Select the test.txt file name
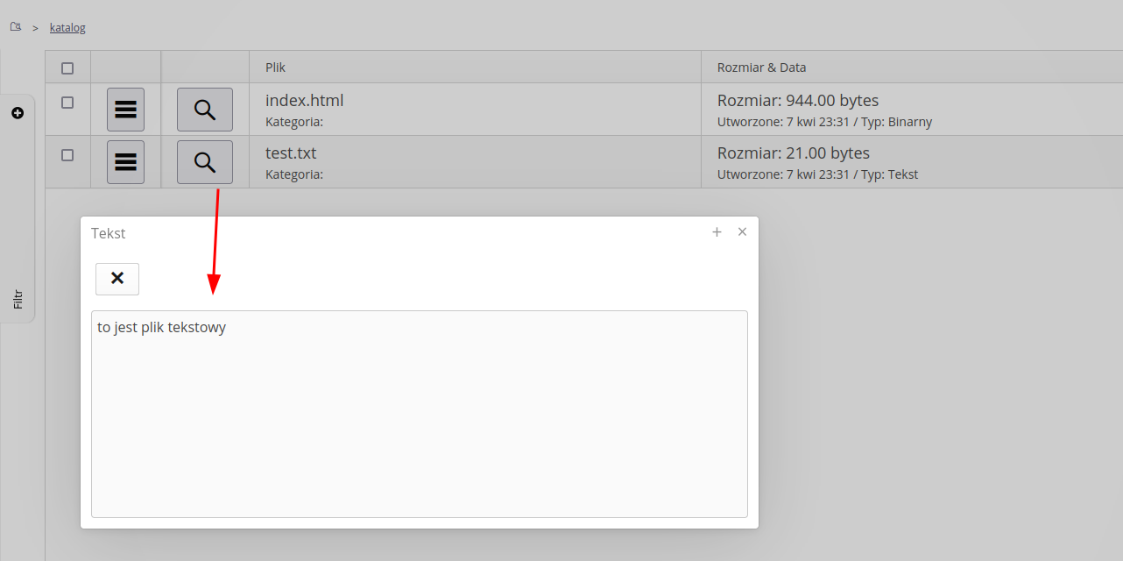 tap(291, 153)
